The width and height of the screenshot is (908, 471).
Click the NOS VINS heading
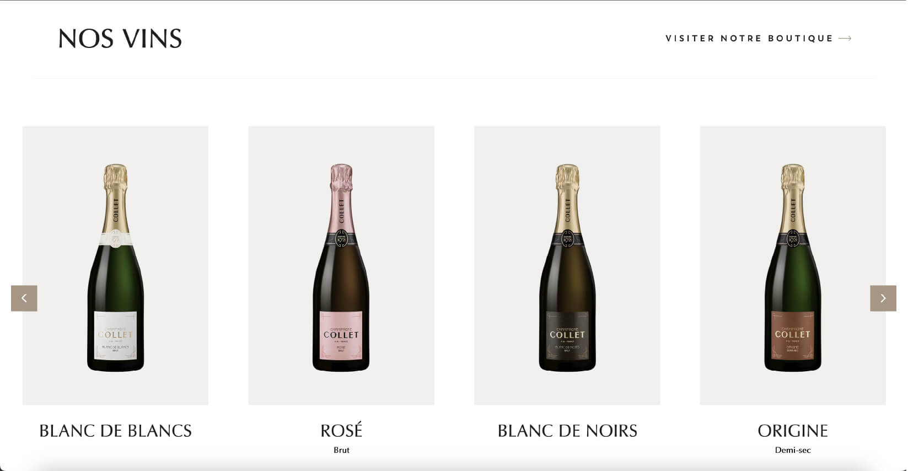pos(120,39)
